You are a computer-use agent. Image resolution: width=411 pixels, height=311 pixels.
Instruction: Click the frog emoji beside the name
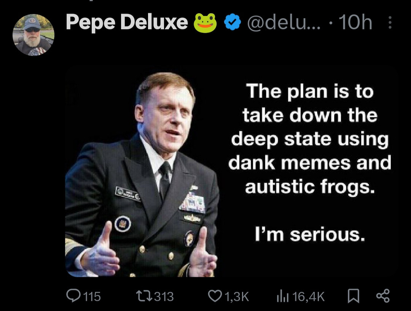click(205, 24)
